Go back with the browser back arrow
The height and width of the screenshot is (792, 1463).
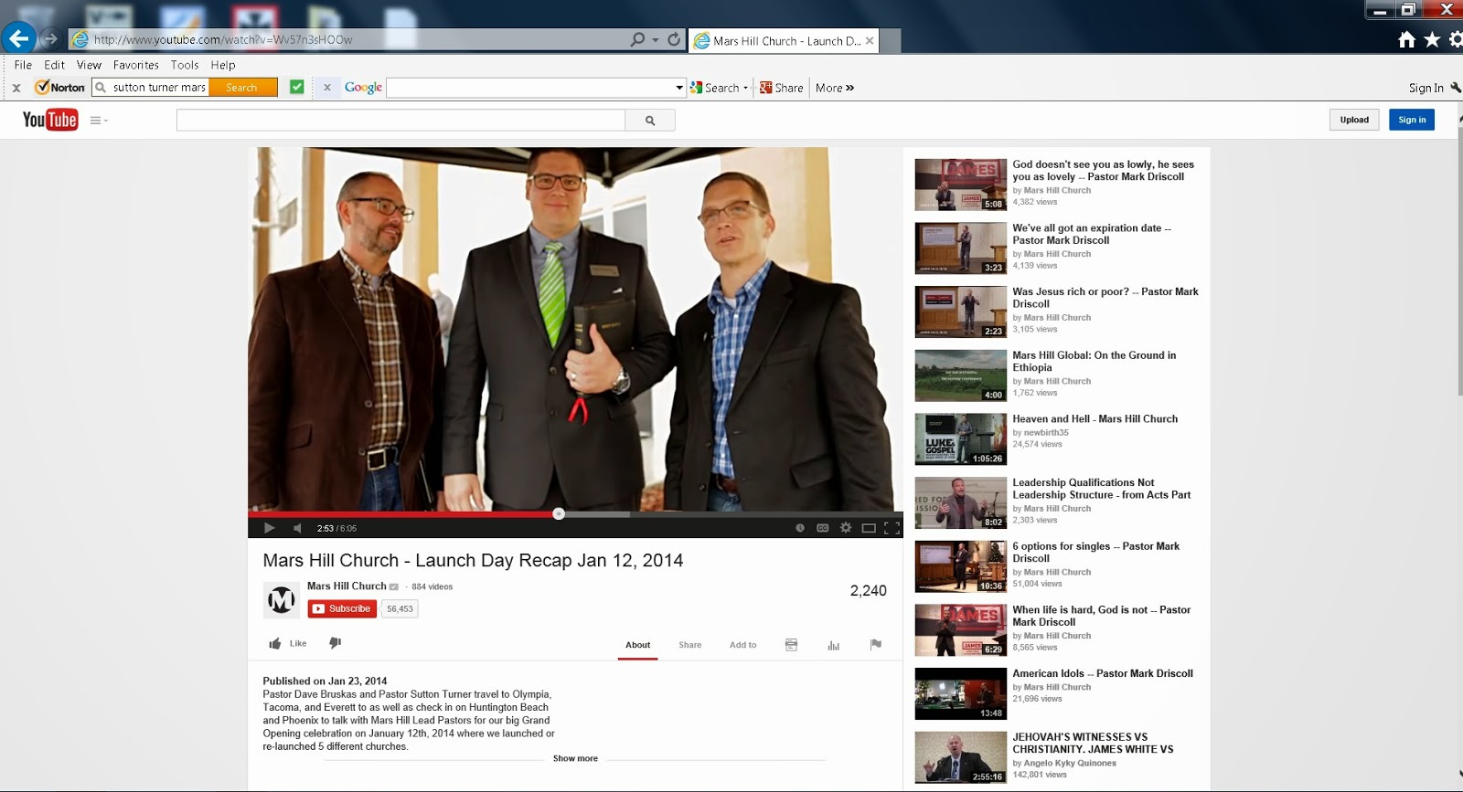click(18, 38)
